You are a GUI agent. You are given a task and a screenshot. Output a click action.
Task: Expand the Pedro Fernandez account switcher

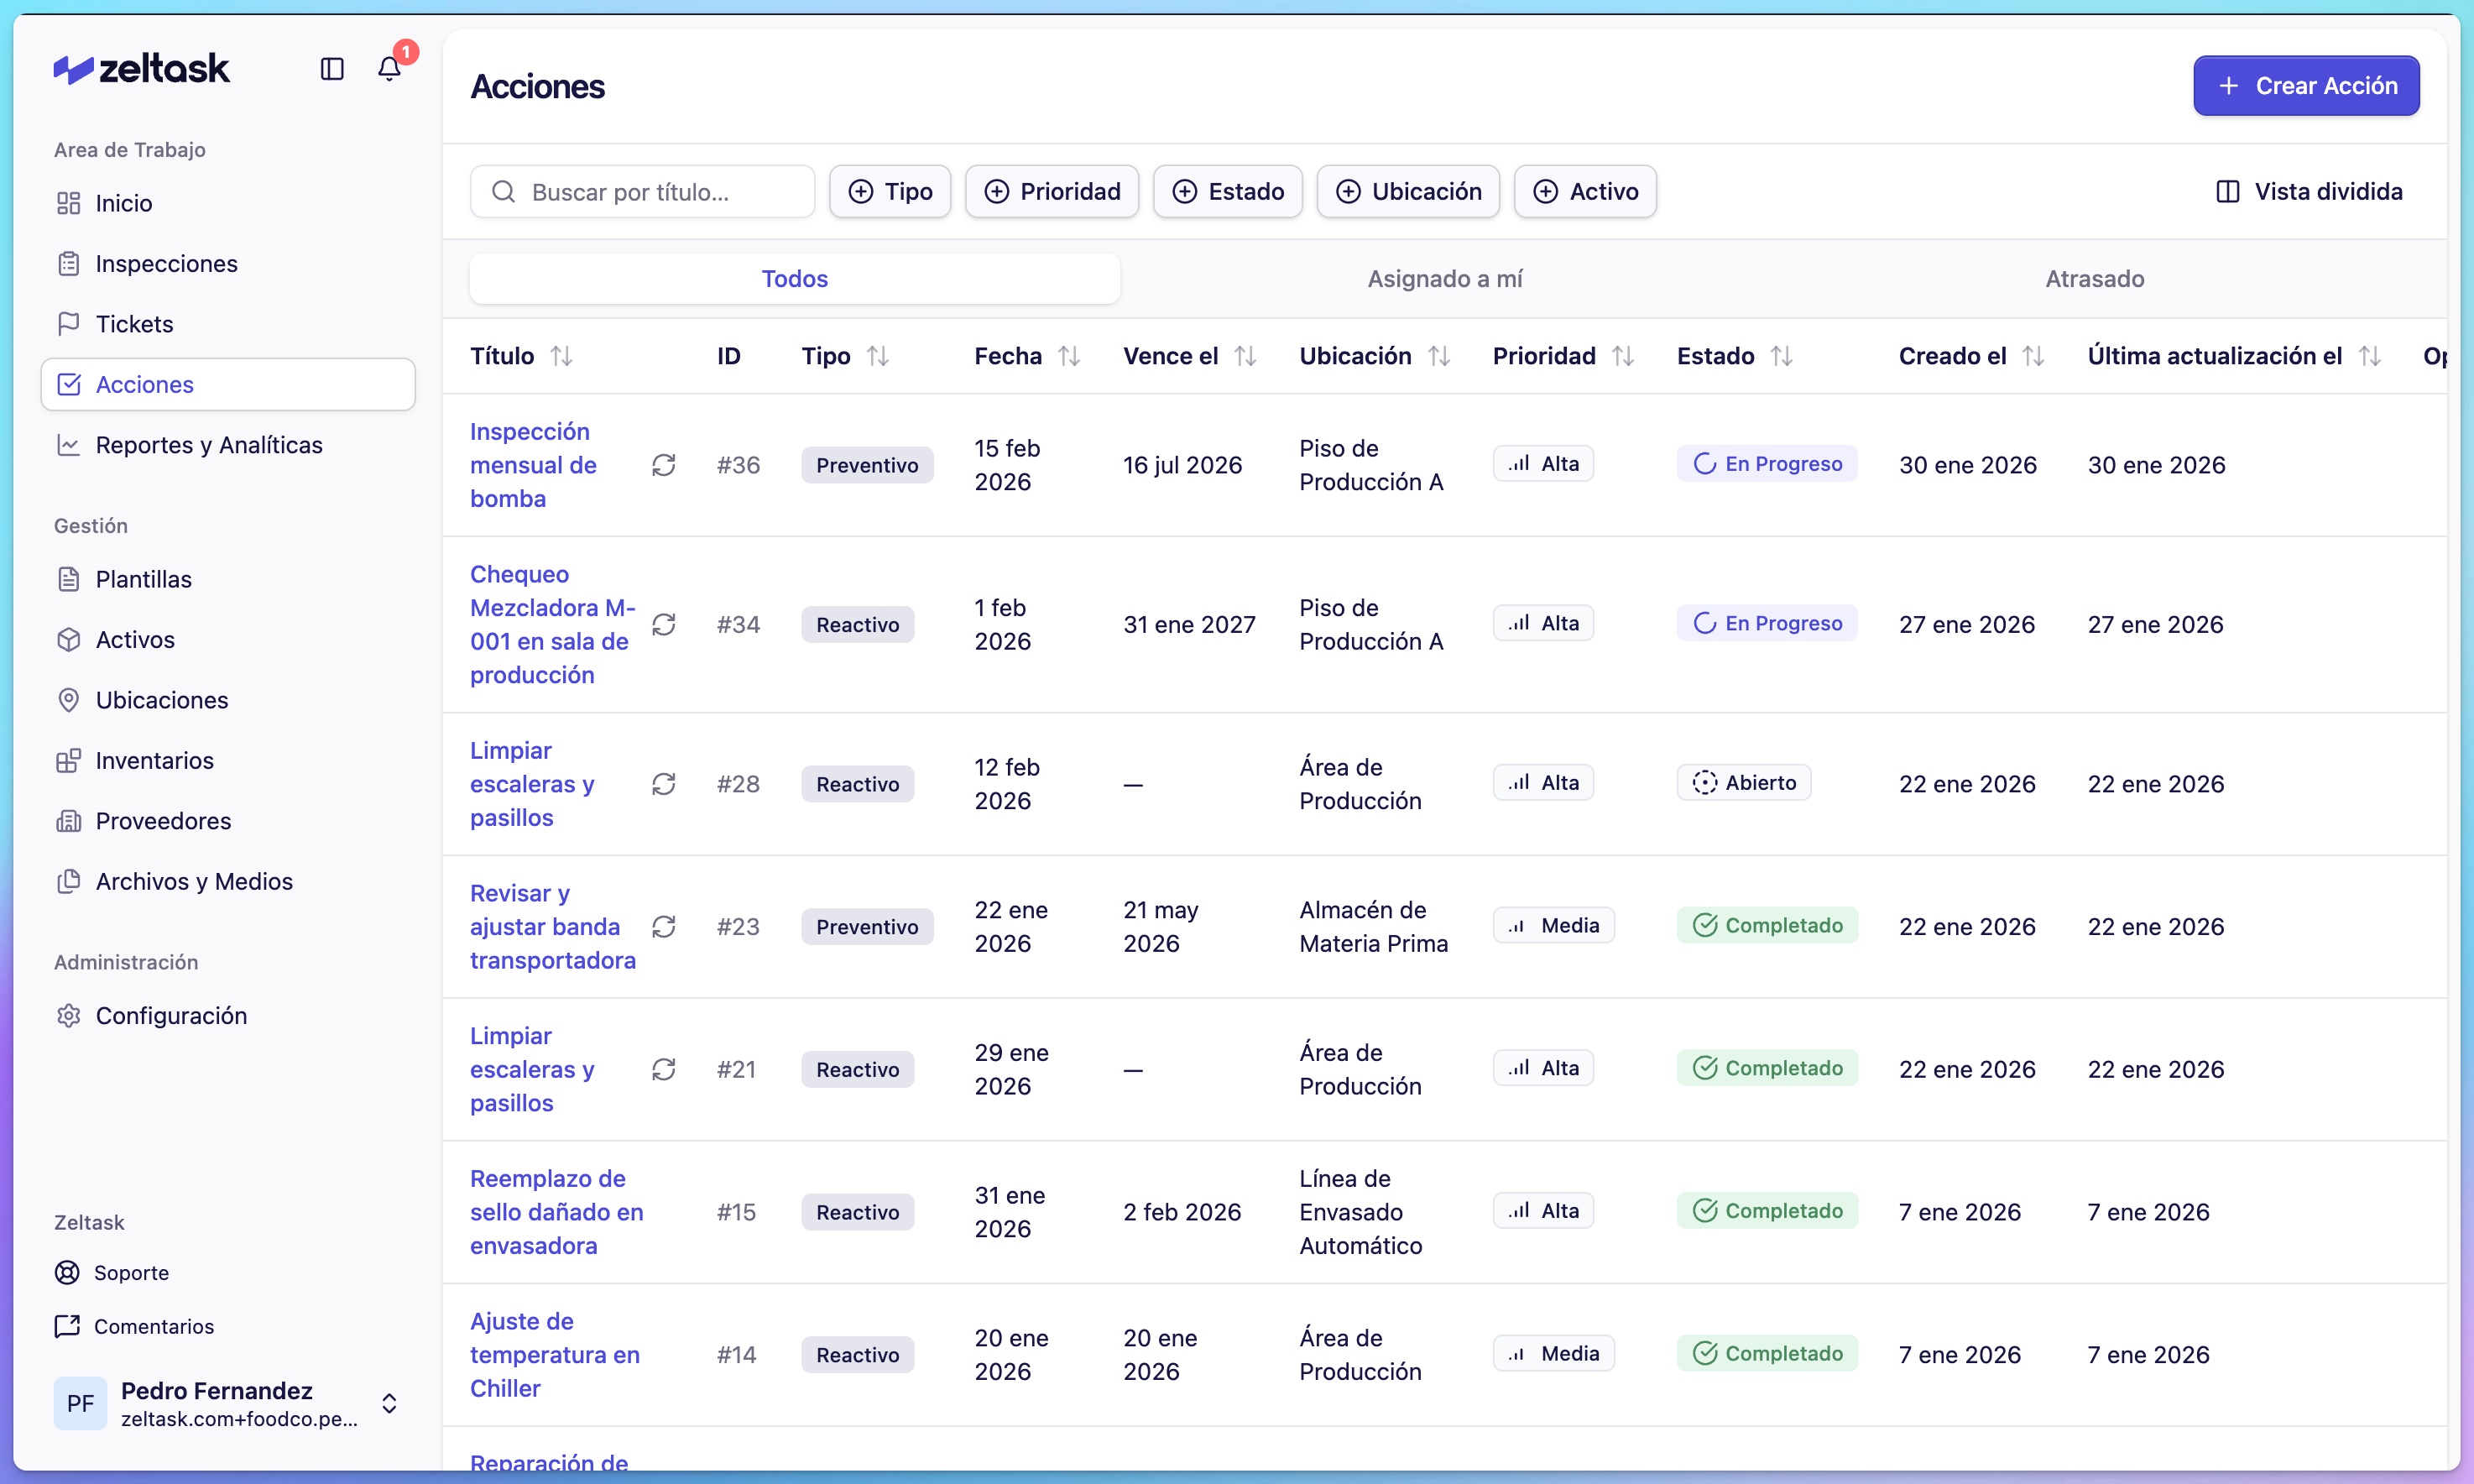tap(389, 1403)
